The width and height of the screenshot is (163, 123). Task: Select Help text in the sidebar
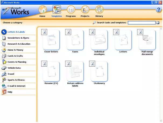(x=10, y=92)
